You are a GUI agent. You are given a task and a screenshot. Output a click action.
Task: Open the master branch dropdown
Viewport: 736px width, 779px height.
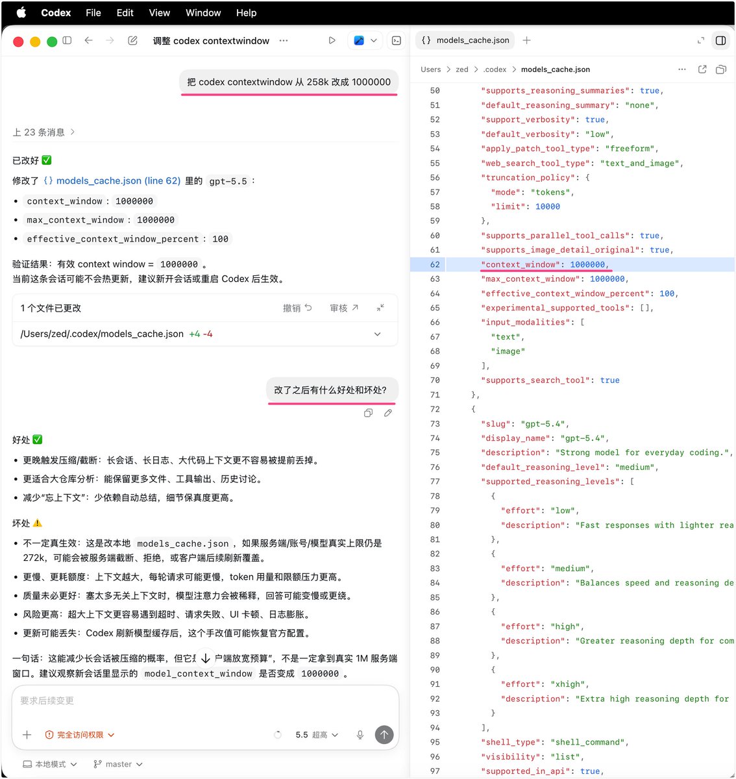pyautogui.click(x=118, y=764)
